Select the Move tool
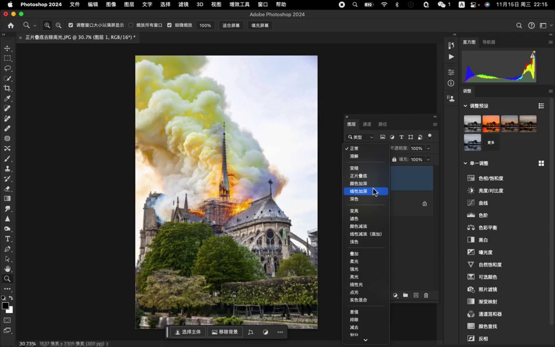555x347 pixels. [7, 48]
